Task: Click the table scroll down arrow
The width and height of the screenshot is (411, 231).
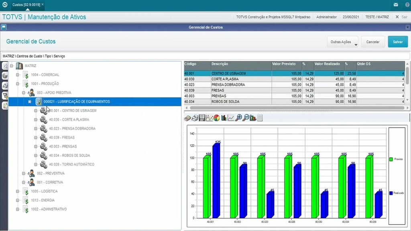Action: 407,100
